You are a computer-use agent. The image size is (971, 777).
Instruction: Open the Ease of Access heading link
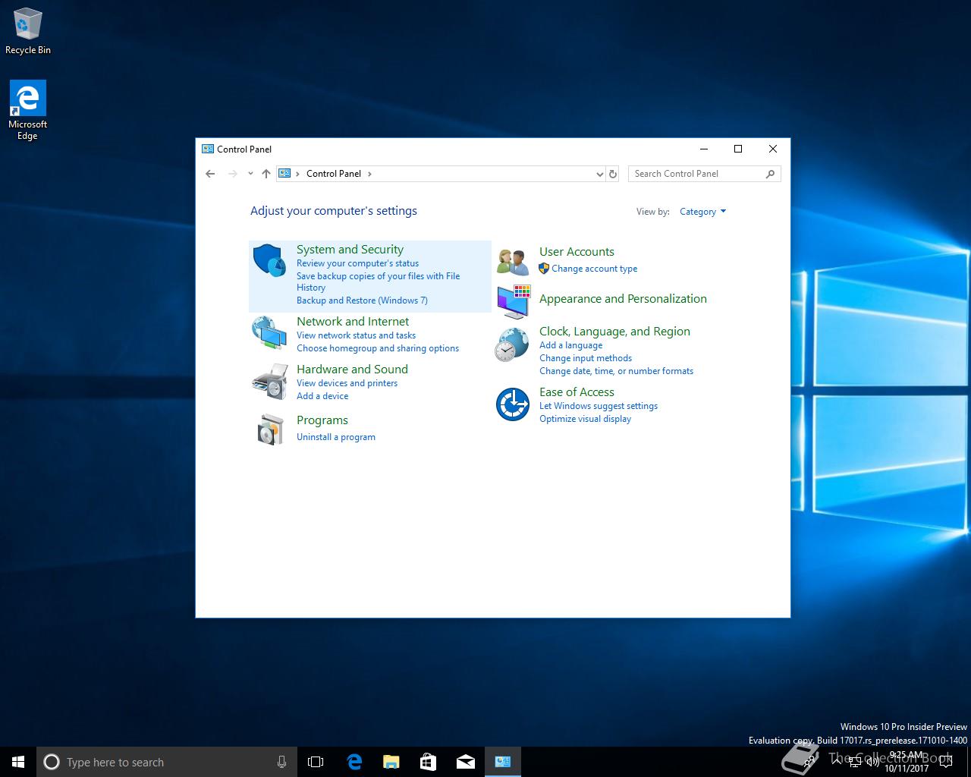[x=577, y=392]
